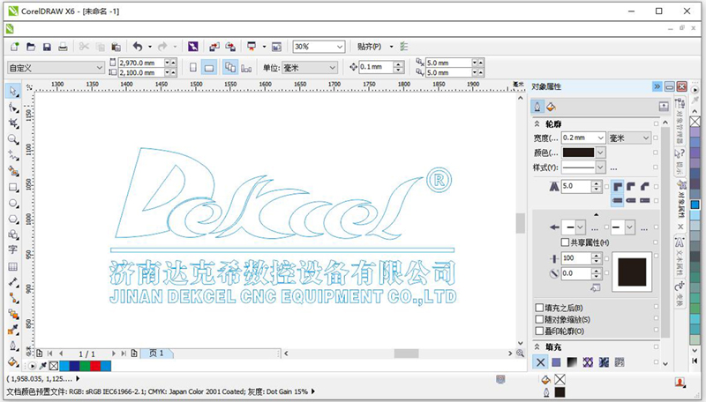The width and height of the screenshot is (706, 402).
Task: Click the nudge offset 0.1 mm field
Action: click(376, 67)
